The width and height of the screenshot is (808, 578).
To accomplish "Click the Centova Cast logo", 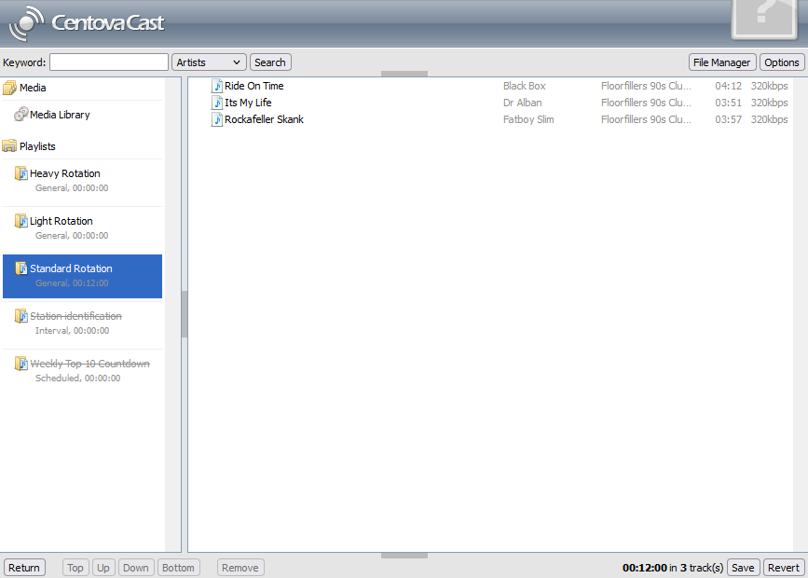I will click(x=87, y=23).
